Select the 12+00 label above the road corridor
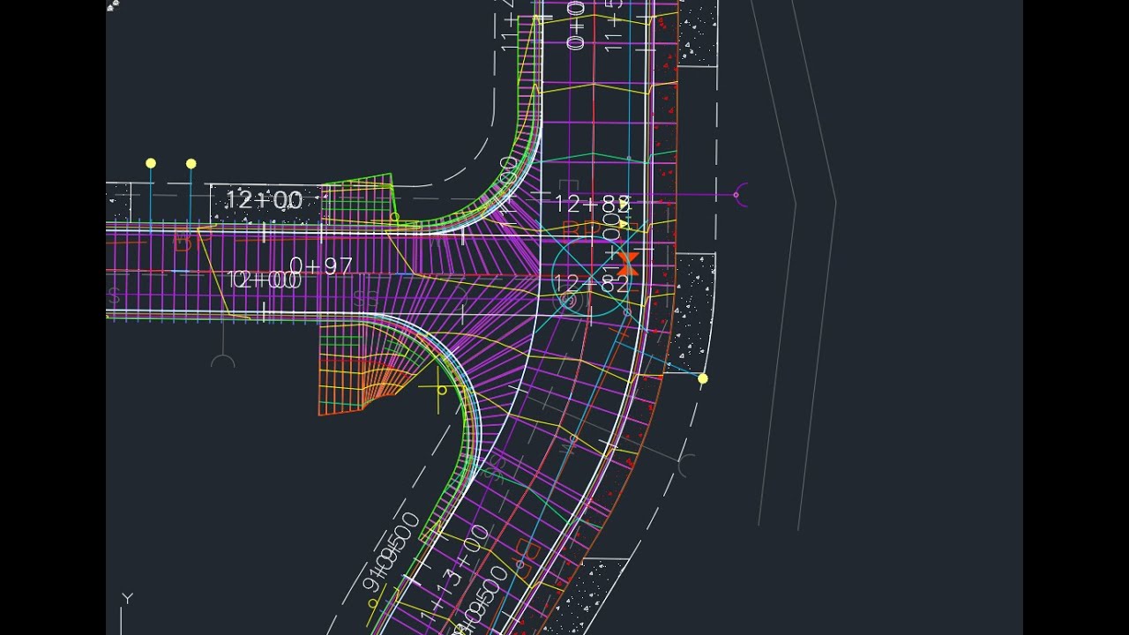Screen dimensions: 1129x635 [x=264, y=200]
